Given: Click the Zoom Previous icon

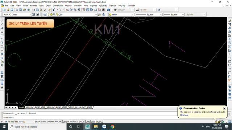Looking at the screenshot, I should click(79, 10).
